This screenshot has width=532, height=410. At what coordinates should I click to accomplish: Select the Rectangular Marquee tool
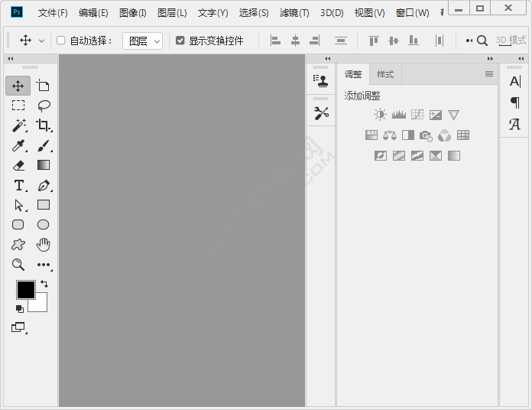[x=18, y=106]
